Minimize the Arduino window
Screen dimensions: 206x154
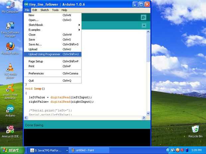point(135,4)
